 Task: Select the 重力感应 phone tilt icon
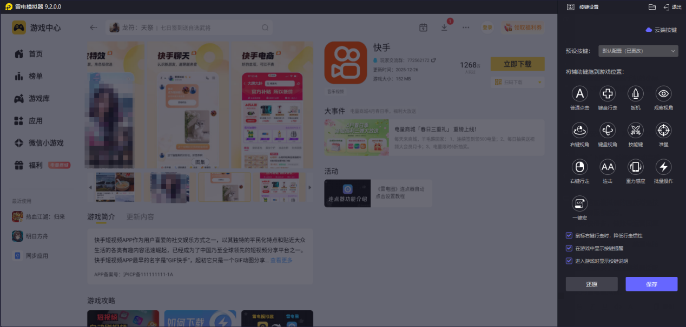tap(636, 167)
